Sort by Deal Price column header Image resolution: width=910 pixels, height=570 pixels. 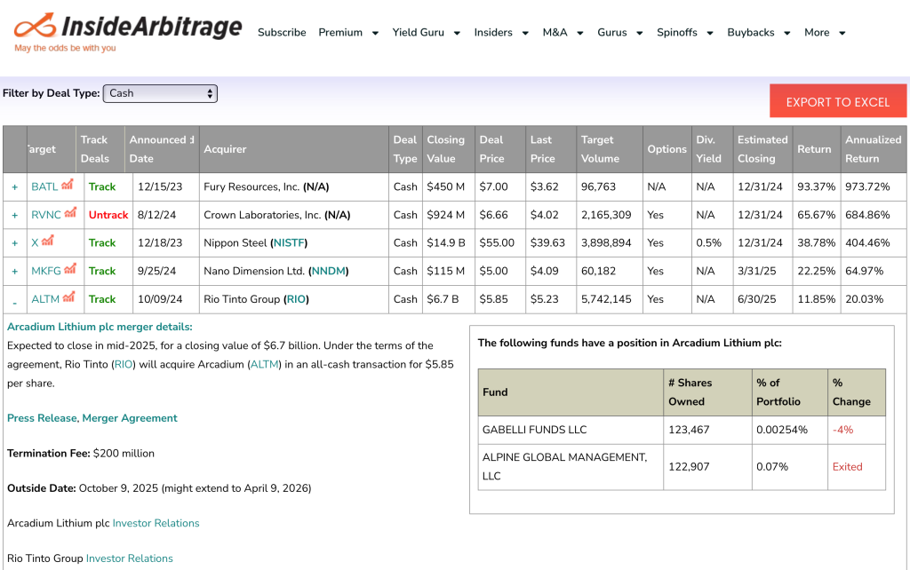pos(499,149)
